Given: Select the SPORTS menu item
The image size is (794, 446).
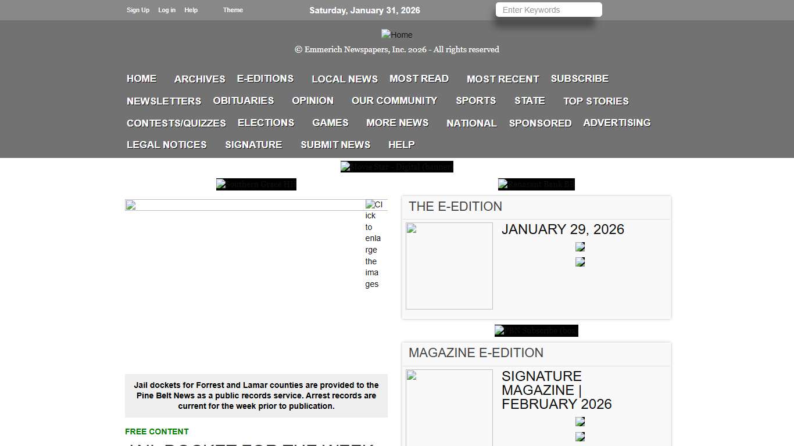Looking at the screenshot, I should tap(475, 100).
